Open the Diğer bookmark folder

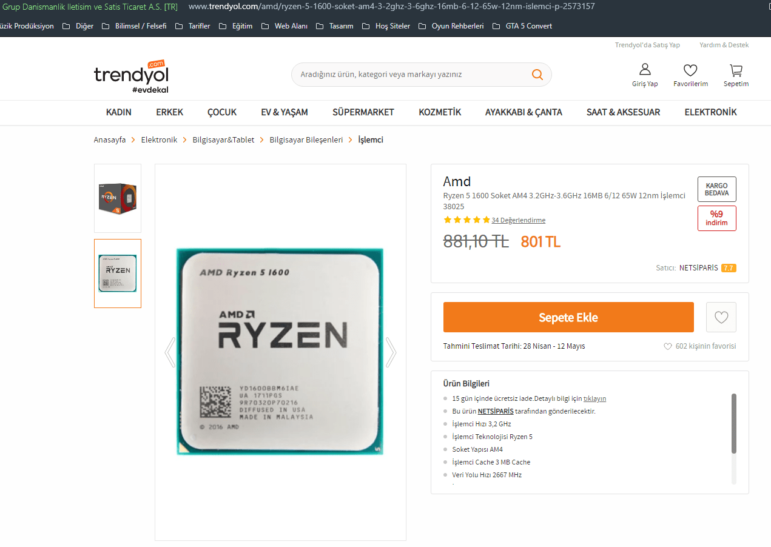coord(78,26)
